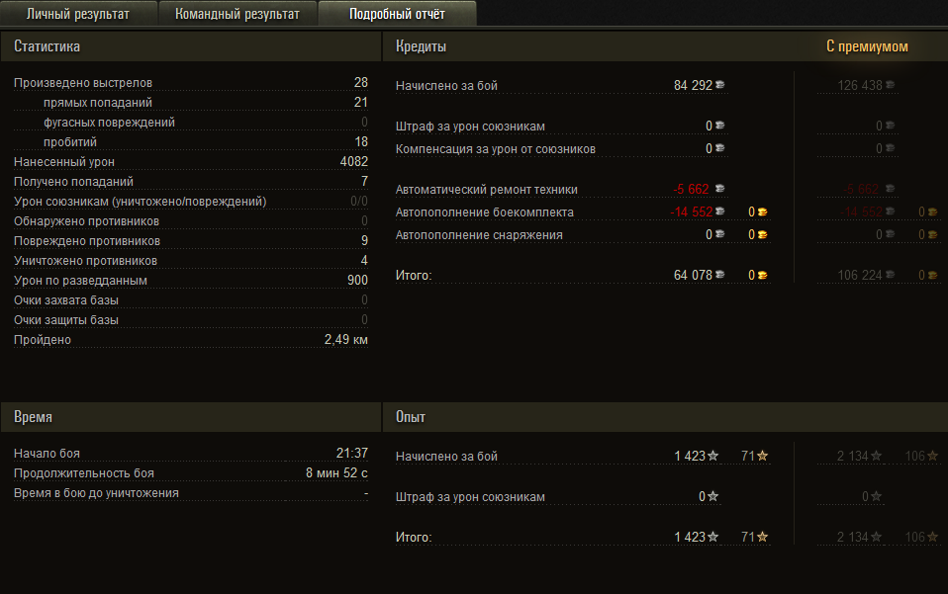
Task: Click the Начислено за бой label under Опыт
Action: 447,457
